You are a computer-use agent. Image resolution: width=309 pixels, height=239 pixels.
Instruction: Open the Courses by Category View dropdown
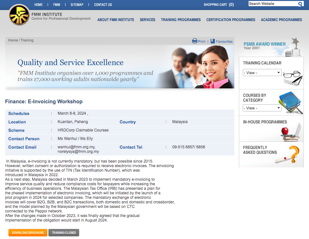[262, 108]
